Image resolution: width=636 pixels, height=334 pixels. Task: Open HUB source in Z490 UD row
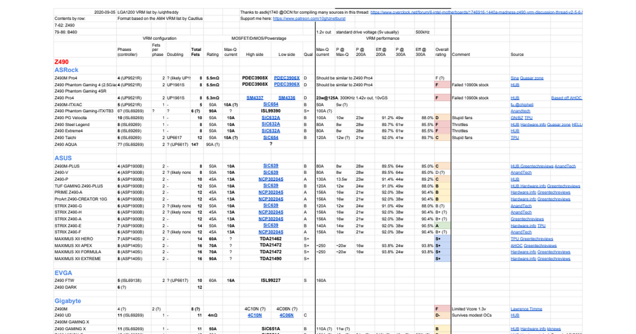[x=515, y=315]
